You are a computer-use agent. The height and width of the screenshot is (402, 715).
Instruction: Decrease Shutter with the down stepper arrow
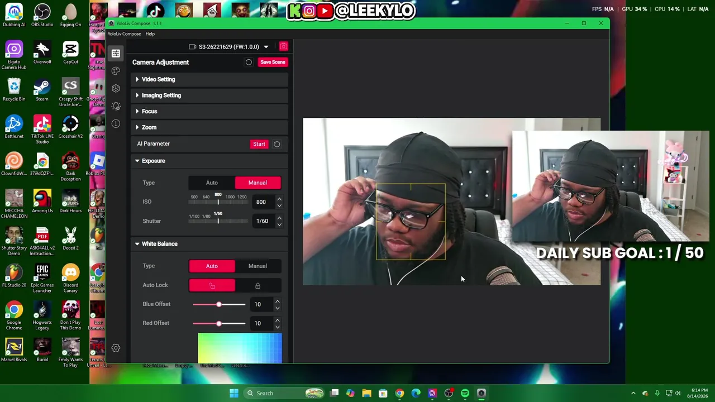click(279, 224)
